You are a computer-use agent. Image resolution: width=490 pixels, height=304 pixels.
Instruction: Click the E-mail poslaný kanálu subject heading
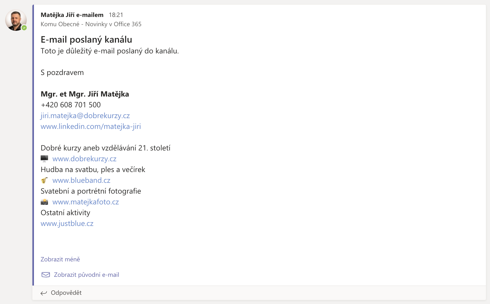click(86, 40)
